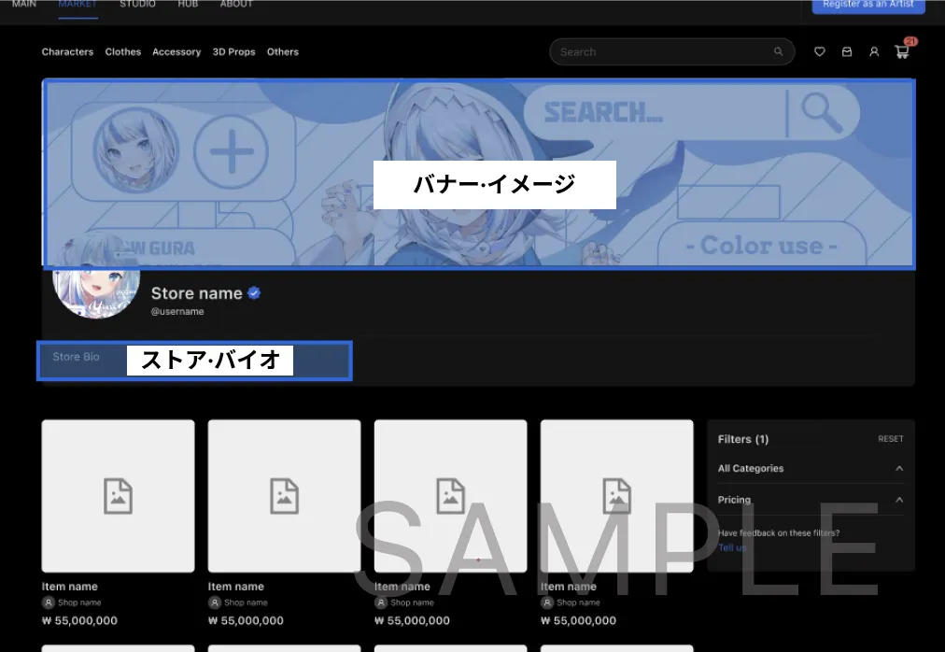Open the wishlist heart icon
This screenshot has width=945, height=652.
click(x=819, y=52)
